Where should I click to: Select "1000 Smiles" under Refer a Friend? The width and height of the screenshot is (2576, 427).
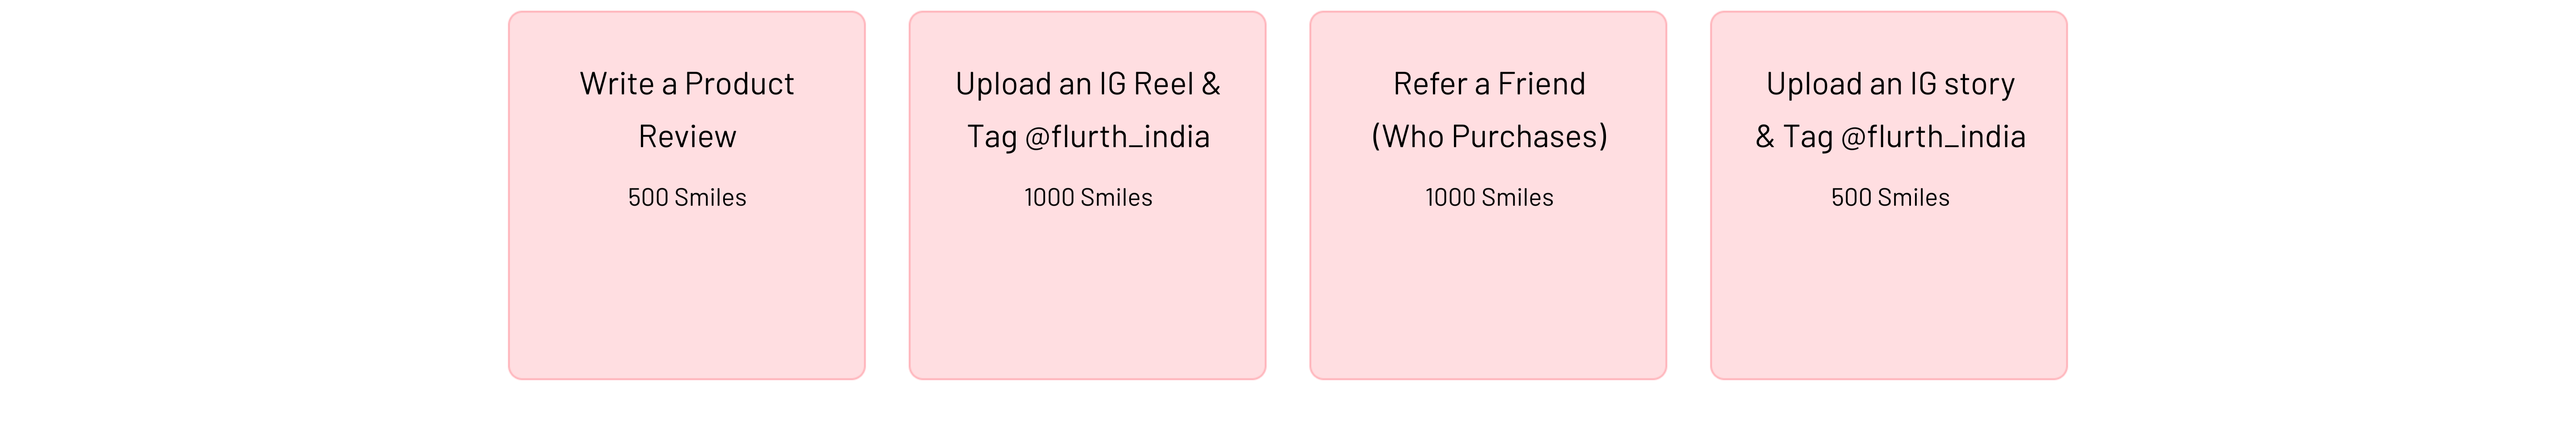click(x=1489, y=197)
